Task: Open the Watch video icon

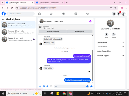Action: point(63,14)
